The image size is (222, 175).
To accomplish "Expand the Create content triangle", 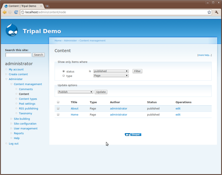I will (6, 74).
